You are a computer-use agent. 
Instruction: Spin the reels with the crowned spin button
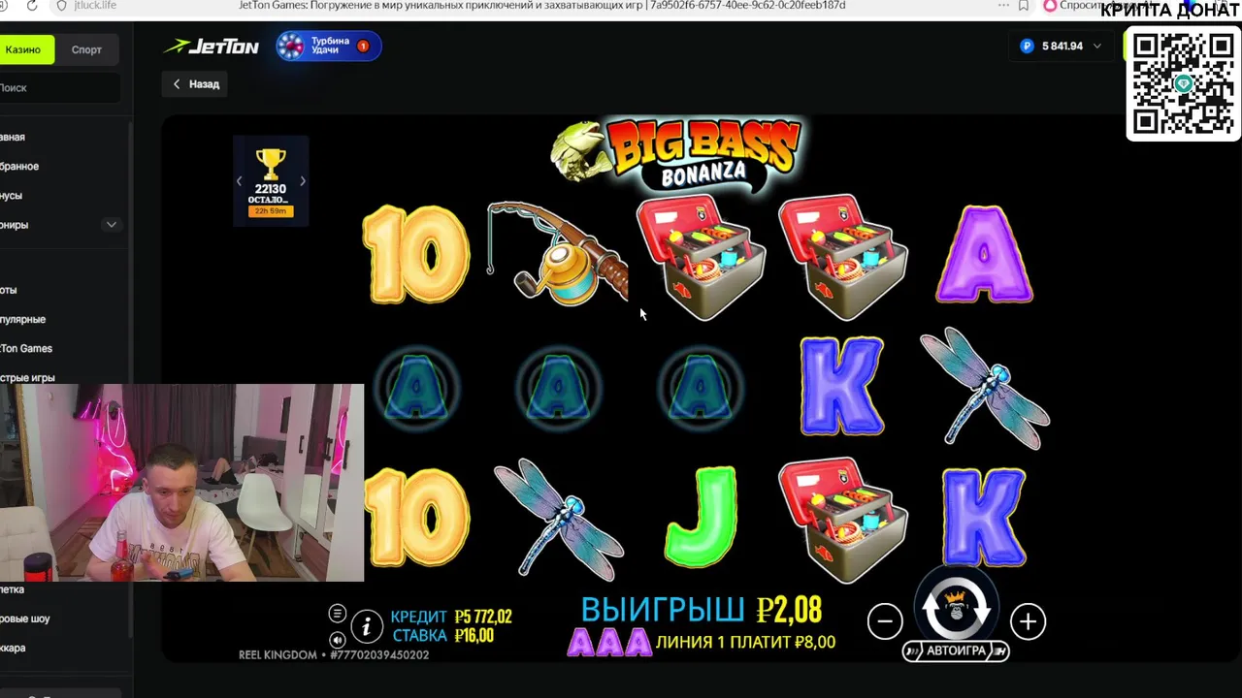coord(956,607)
